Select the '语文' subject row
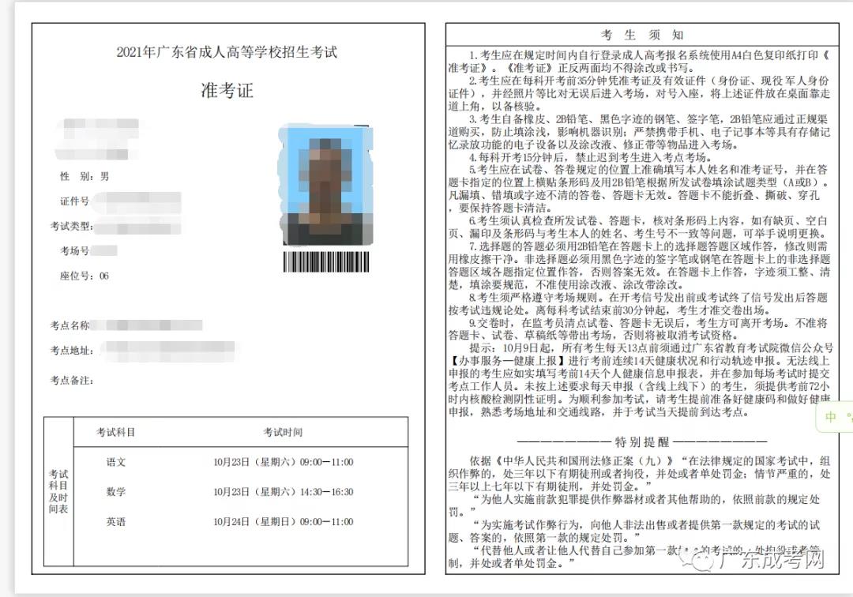Viewport: 853px width, 597px height. coord(240,462)
